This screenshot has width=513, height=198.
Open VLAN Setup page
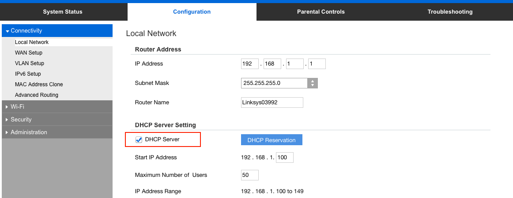30,63
